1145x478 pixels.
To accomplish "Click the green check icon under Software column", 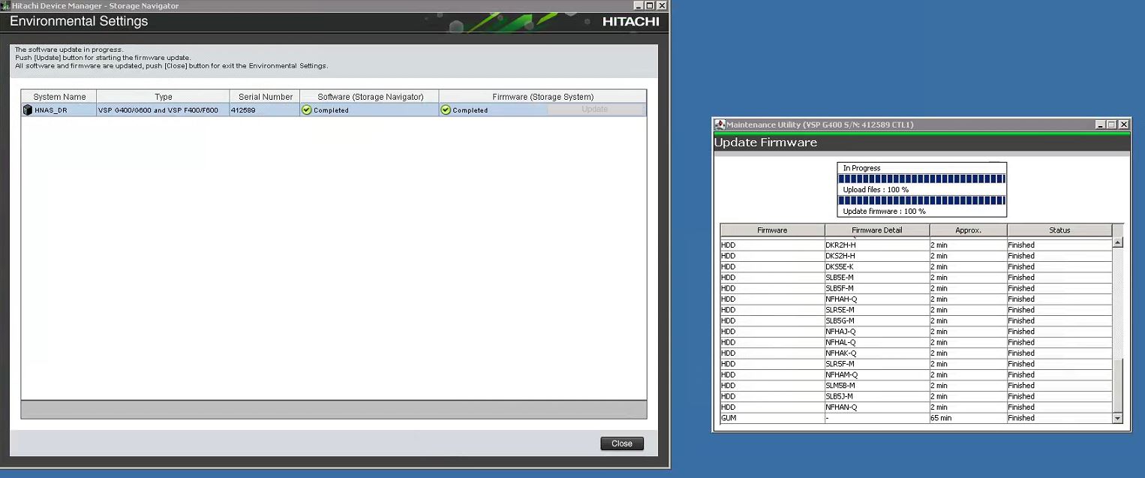I will pos(306,110).
